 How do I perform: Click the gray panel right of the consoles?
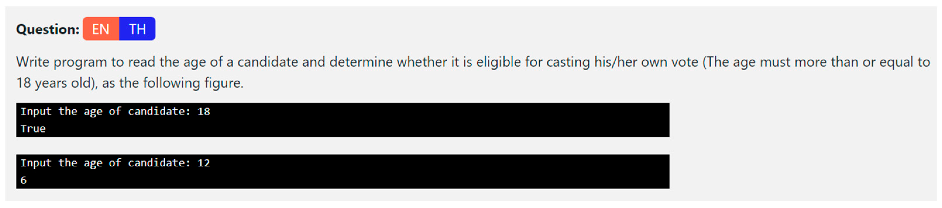coord(805,146)
